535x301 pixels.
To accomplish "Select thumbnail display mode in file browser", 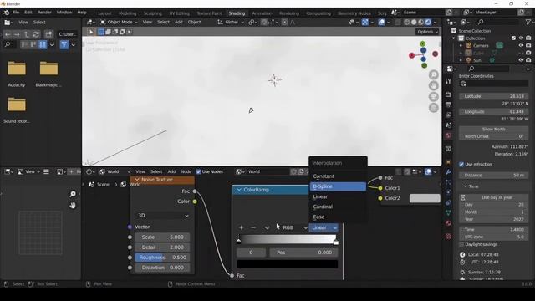I will pyautogui.click(x=43, y=44).
